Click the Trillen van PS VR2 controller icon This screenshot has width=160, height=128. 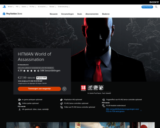62,107
